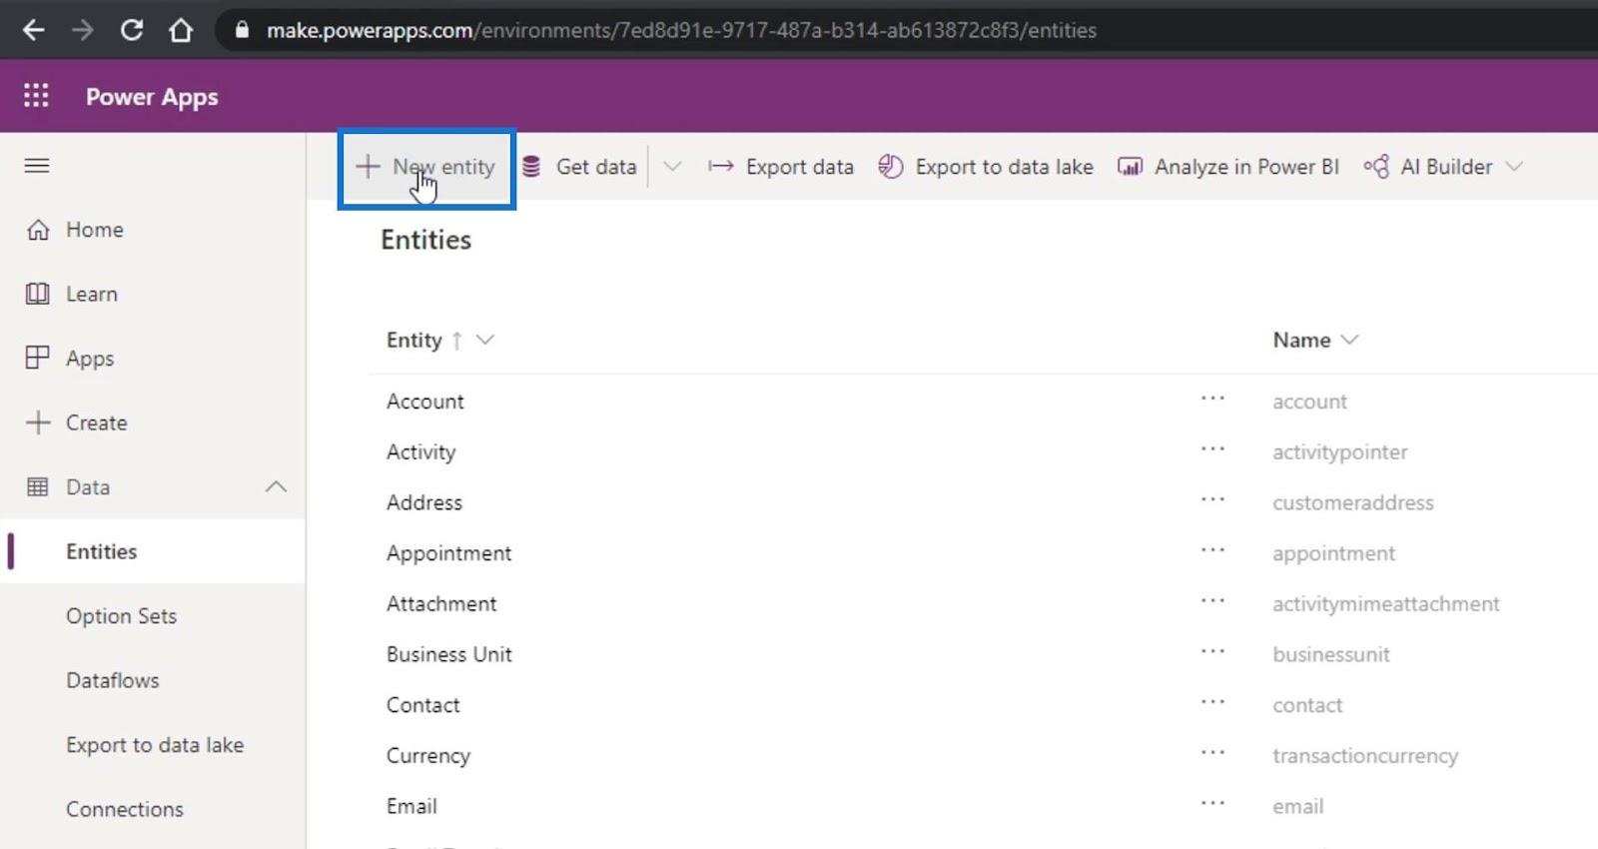Create a New entity
This screenshot has height=849, width=1598.
[x=426, y=168]
